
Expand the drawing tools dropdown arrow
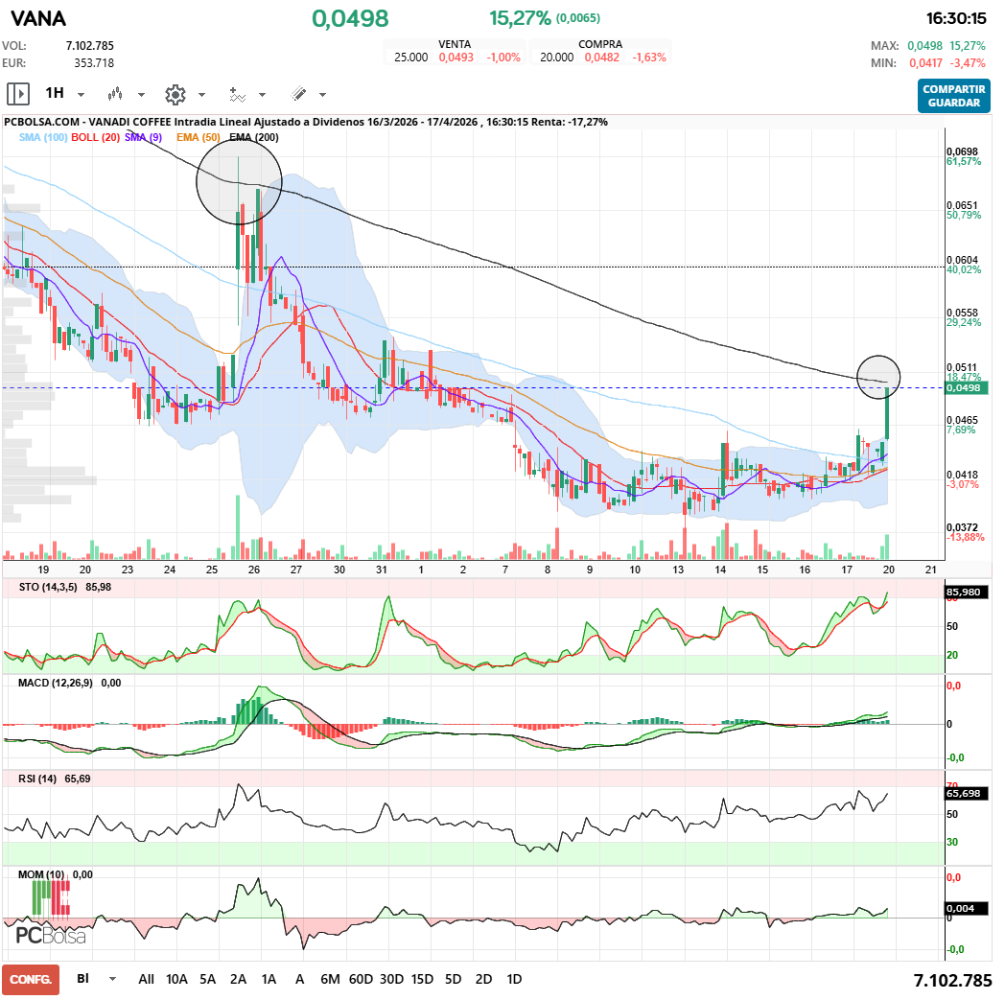tap(323, 95)
